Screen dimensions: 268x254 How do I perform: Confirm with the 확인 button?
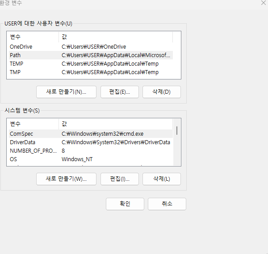pos(125,204)
